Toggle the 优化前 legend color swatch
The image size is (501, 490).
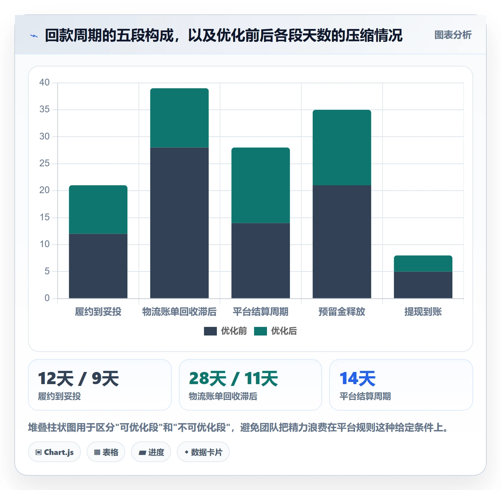pyautogui.click(x=210, y=331)
